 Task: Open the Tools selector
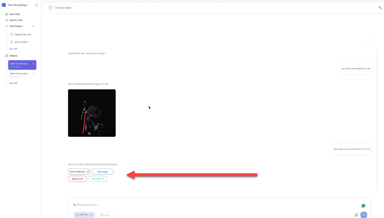(x=105, y=215)
